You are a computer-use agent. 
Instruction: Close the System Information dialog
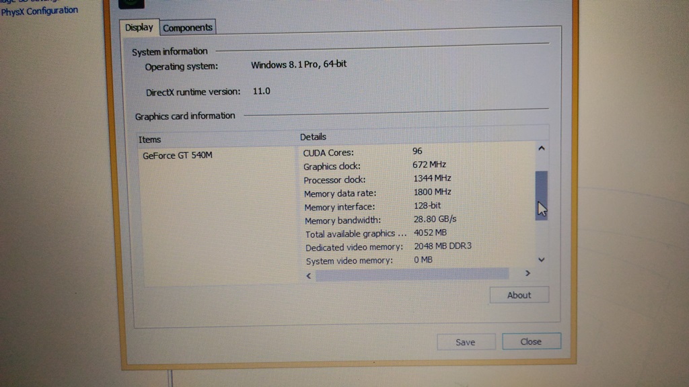[x=531, y=341]
